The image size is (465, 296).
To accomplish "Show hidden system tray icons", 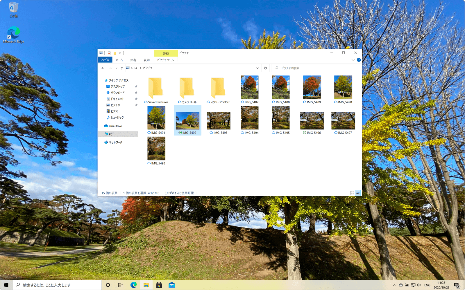I will pos(394,285).
